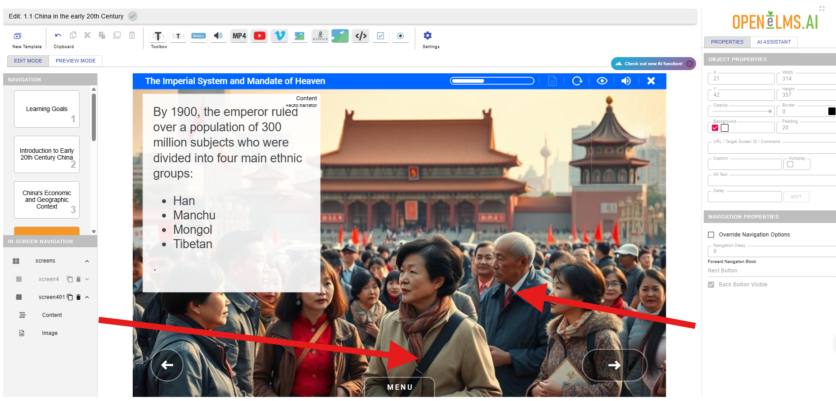The image size is (836, 401).
Task: Click the reload icon in the slide header
Action: (x=577, y=81)
